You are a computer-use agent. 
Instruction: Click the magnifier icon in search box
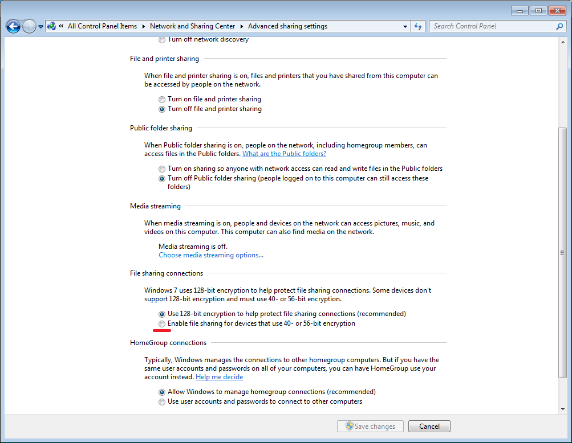pos(559,26)
